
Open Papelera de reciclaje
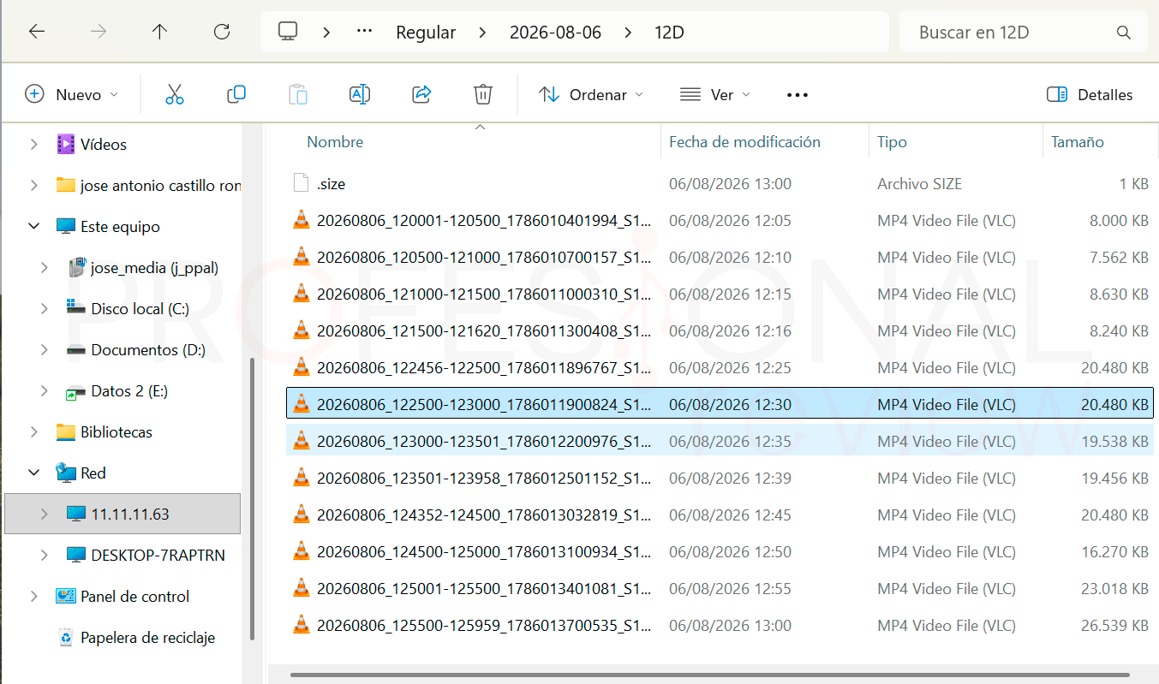pyautogui.click(x=147, y=637)
